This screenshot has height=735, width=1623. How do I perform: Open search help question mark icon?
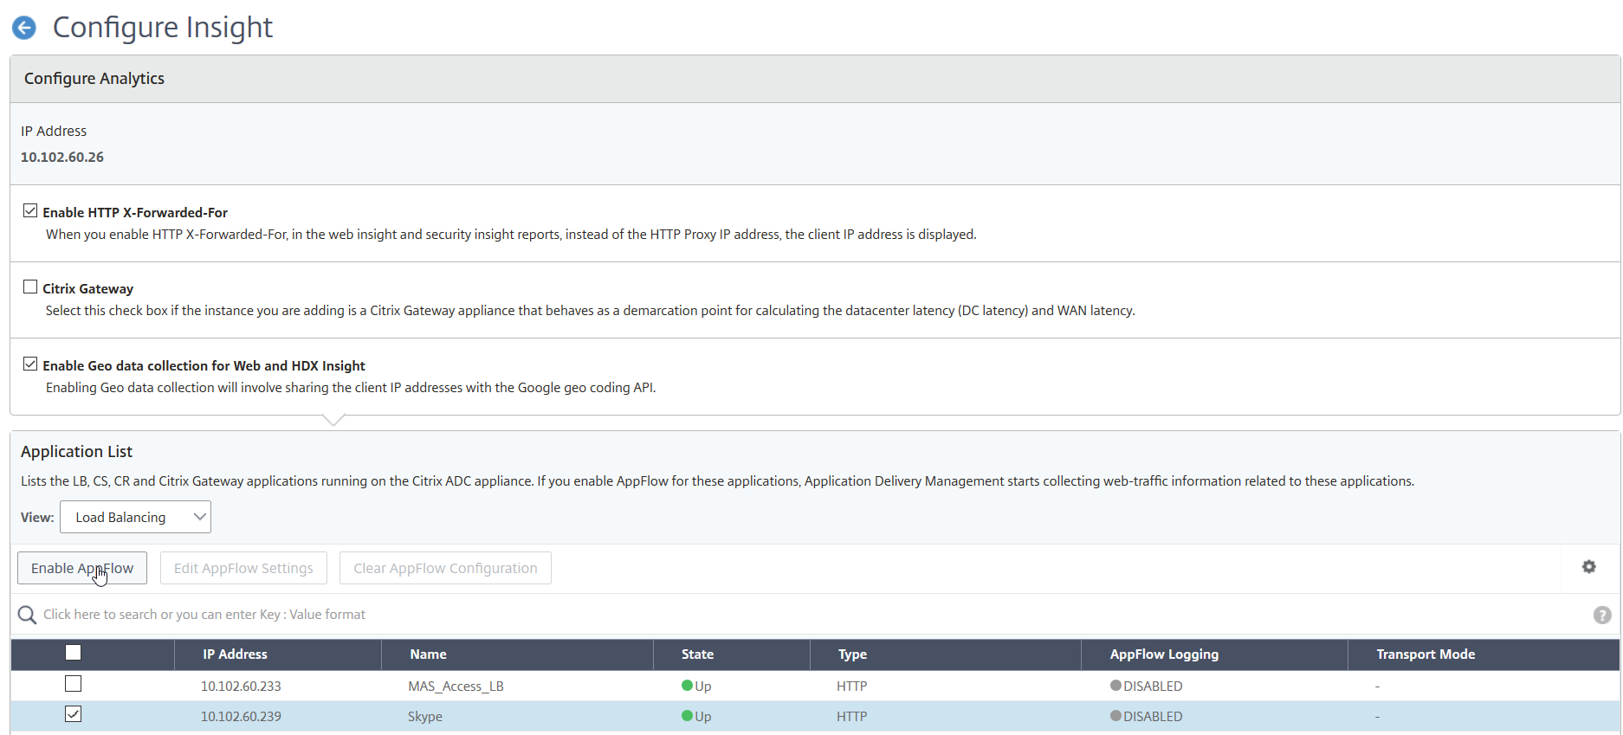click(1602, 615)
